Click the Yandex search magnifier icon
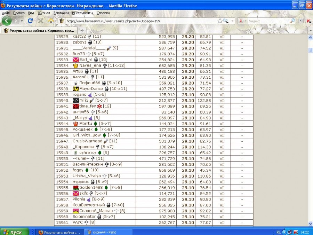 tap(292, 21)
